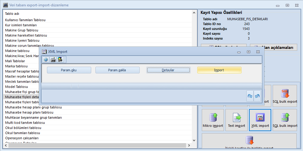Screen dimensions: 303x151
Task: Select Marka tablosu row
Action: coord(21,66)
